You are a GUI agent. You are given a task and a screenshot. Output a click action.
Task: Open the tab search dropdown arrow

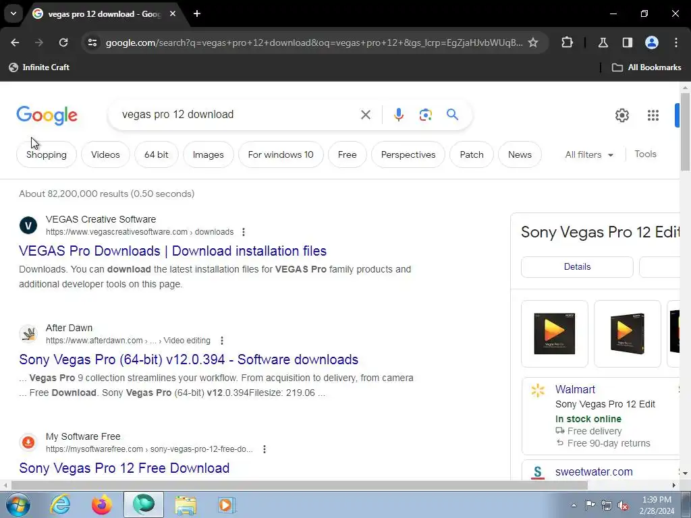13,13
